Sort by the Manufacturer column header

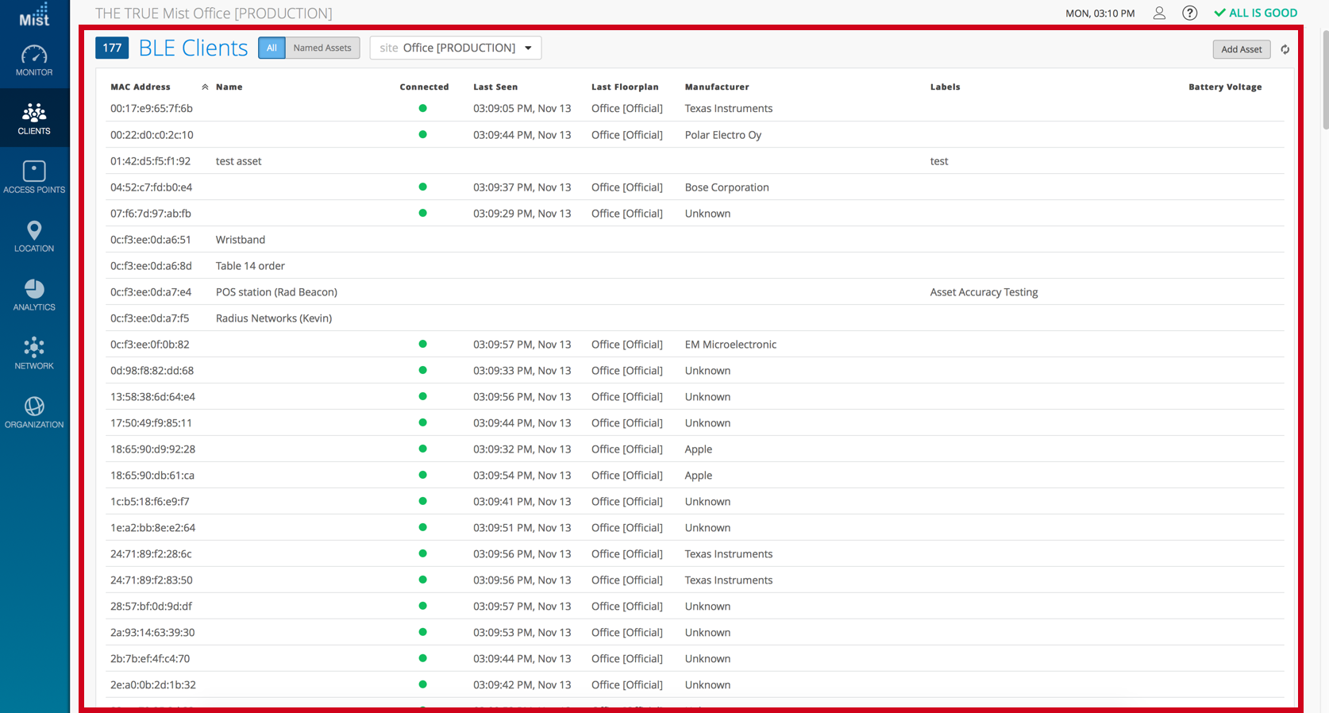[716, 87]
